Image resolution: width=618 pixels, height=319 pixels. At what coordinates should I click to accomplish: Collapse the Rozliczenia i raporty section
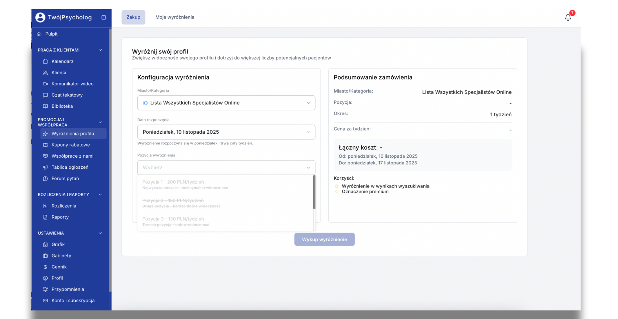(100, 195)
